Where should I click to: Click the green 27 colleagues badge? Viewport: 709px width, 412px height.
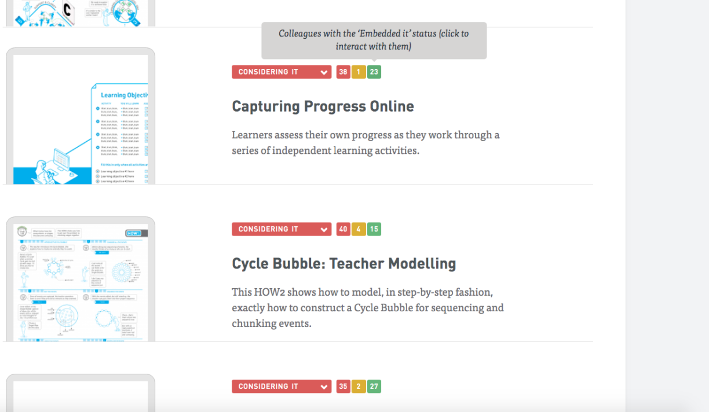pos(374,387)
